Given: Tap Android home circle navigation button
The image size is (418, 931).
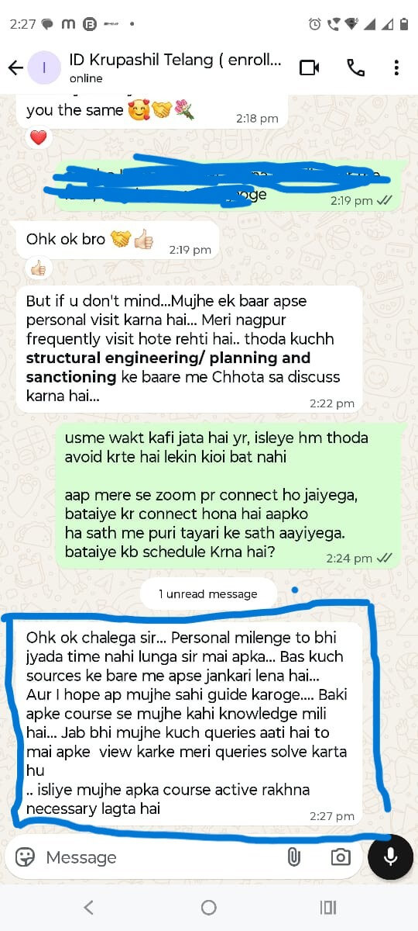Looking at the screenshot, I should [208, 907].
